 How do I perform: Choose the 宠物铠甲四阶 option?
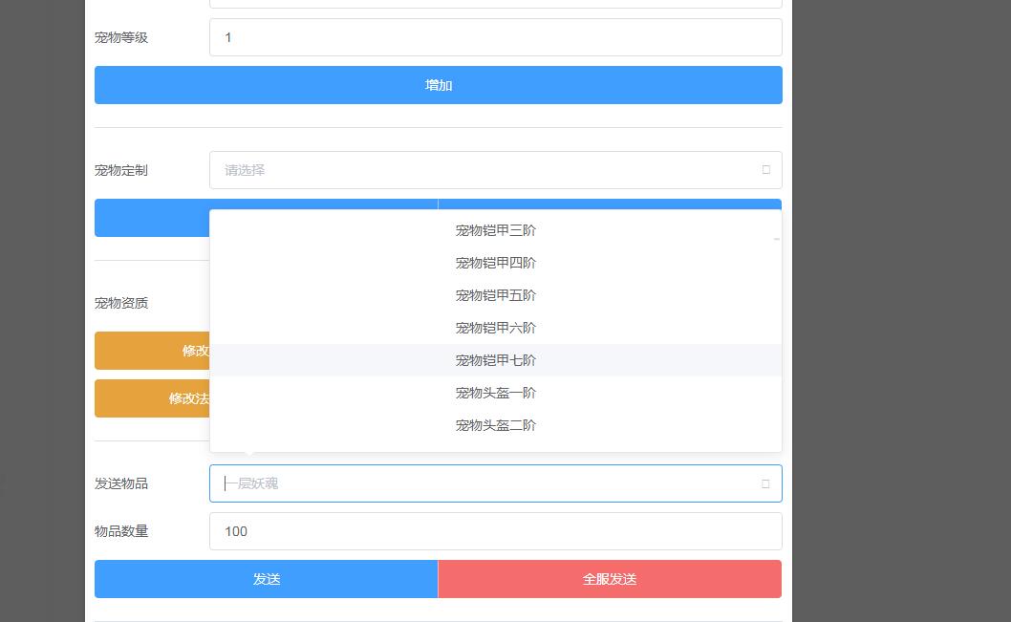click(x=495, y=263)
